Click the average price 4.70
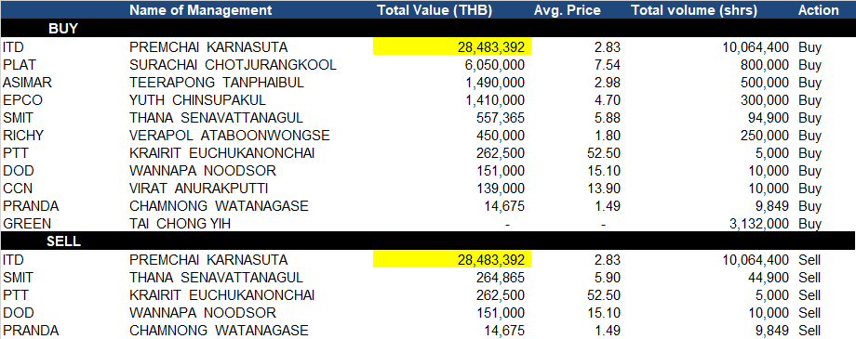 (x=607, y=100)
